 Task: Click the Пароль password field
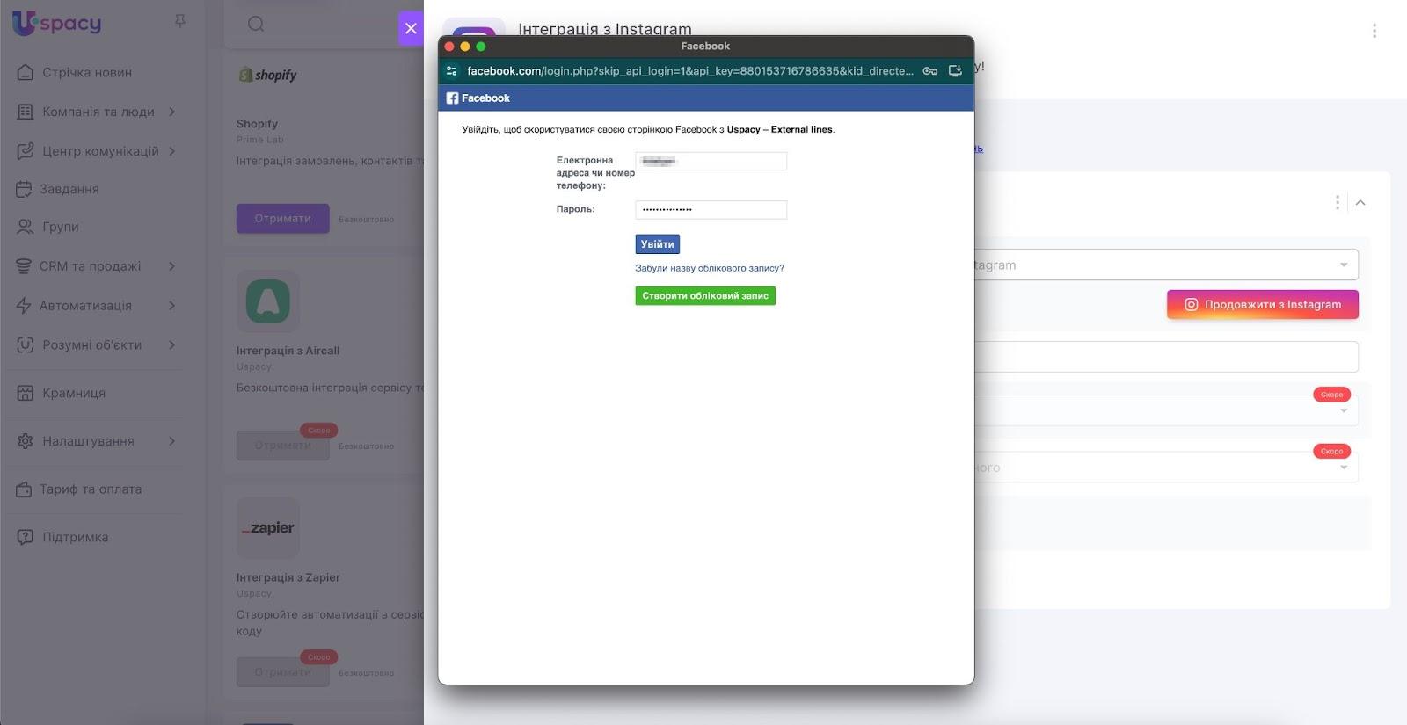(711, 209)
